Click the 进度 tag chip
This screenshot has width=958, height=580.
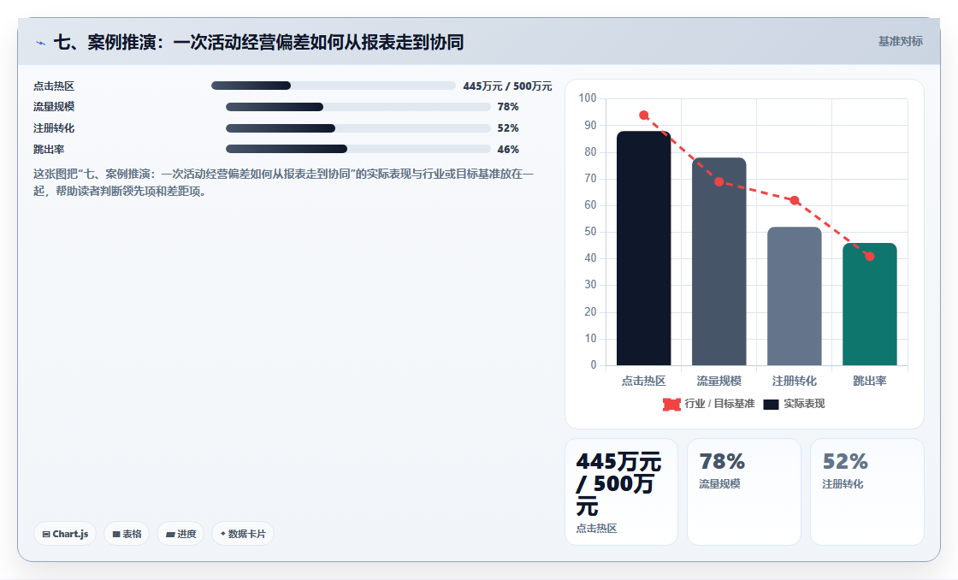coord(180,534)
